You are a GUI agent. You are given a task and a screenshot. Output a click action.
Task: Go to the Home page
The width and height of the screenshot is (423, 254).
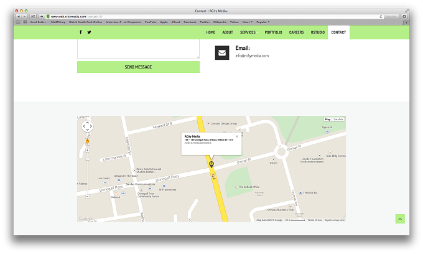pos(211,32)
